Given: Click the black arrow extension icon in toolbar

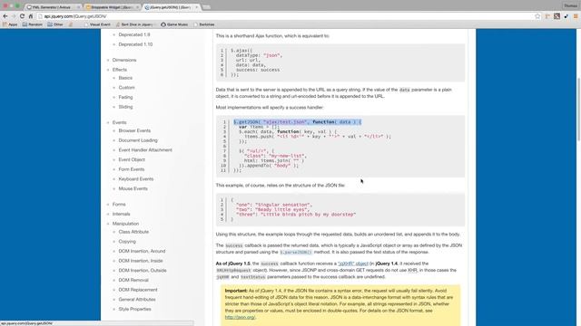Looking at the screenshot, I should 566,16.
